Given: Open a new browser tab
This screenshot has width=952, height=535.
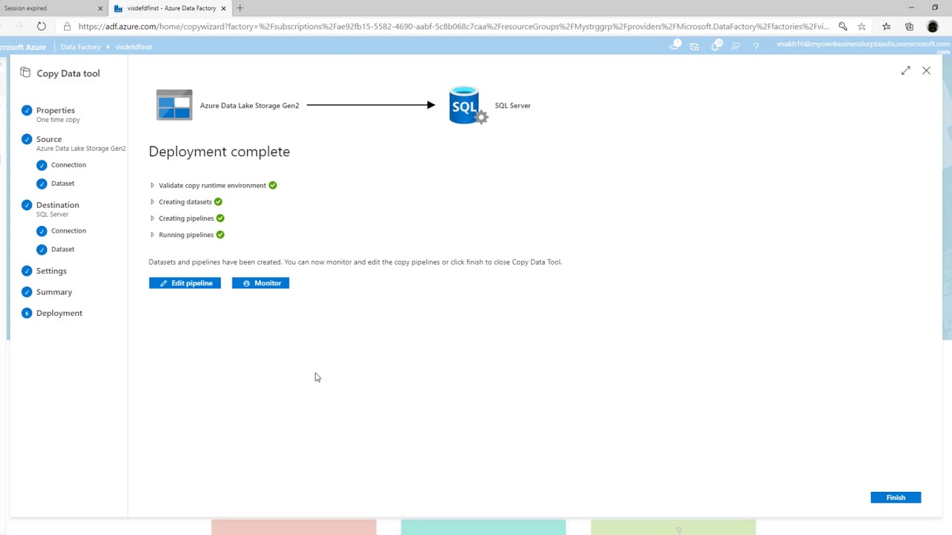Looking at the screenshot, I should pos(239,8).
